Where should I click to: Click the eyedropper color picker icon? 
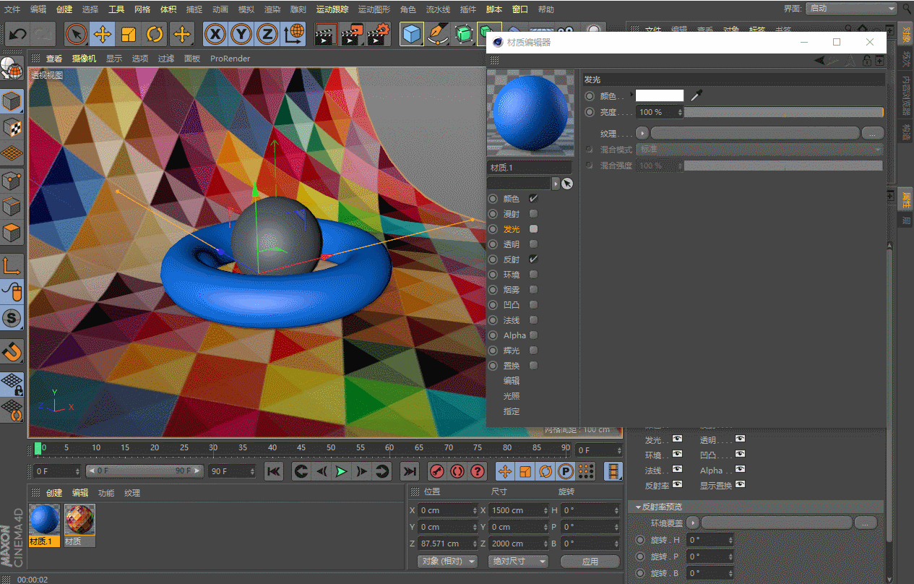coord(697,95)
